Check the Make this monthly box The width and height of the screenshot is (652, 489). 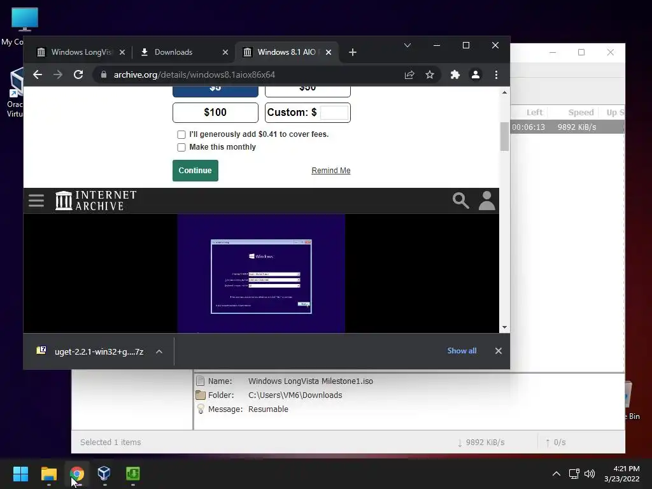tap(181, 147)
